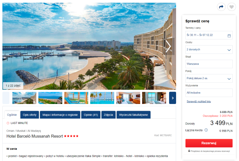Select the Wycieczki fakultatywne tab
Image resolution: width=239 pixels, height=161 pixels.
tap(133, 115)
